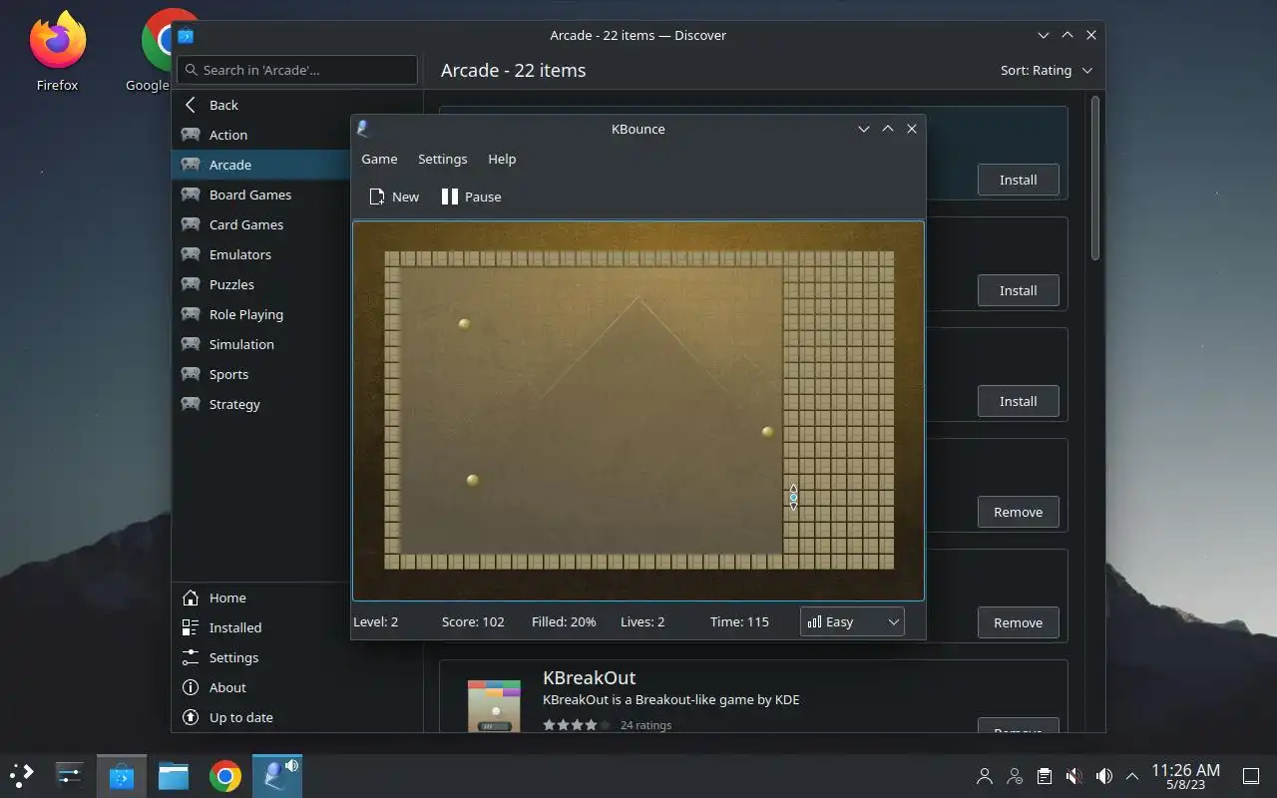The height and width of the screenshot is (798, 1277).
Task: Click the KBreakOut star rating
Action: pos(577,725)
